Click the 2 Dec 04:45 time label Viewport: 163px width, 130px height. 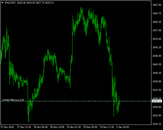[123, 127]
